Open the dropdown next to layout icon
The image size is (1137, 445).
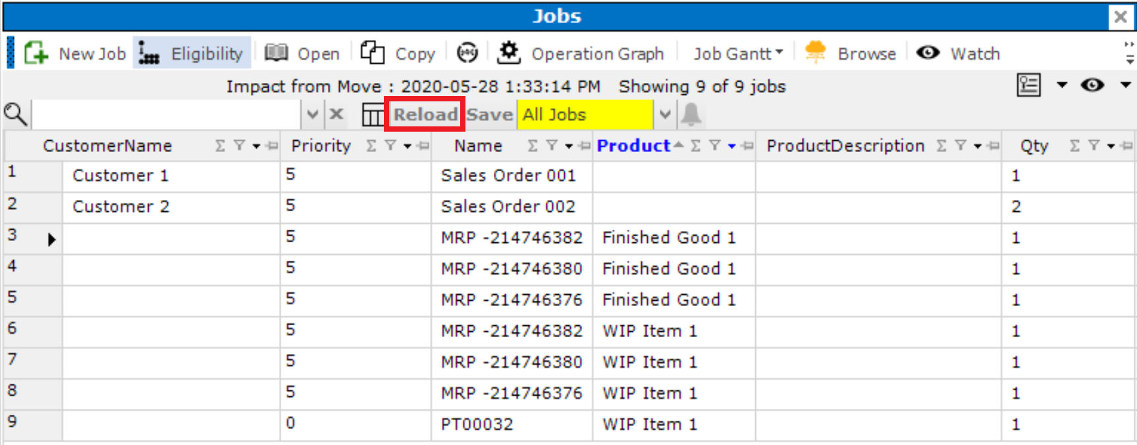[x=1062, y=85]
